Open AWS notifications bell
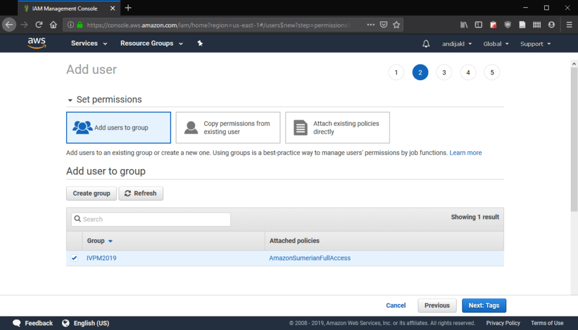The image size is (578, 330). tap(426, 44)
